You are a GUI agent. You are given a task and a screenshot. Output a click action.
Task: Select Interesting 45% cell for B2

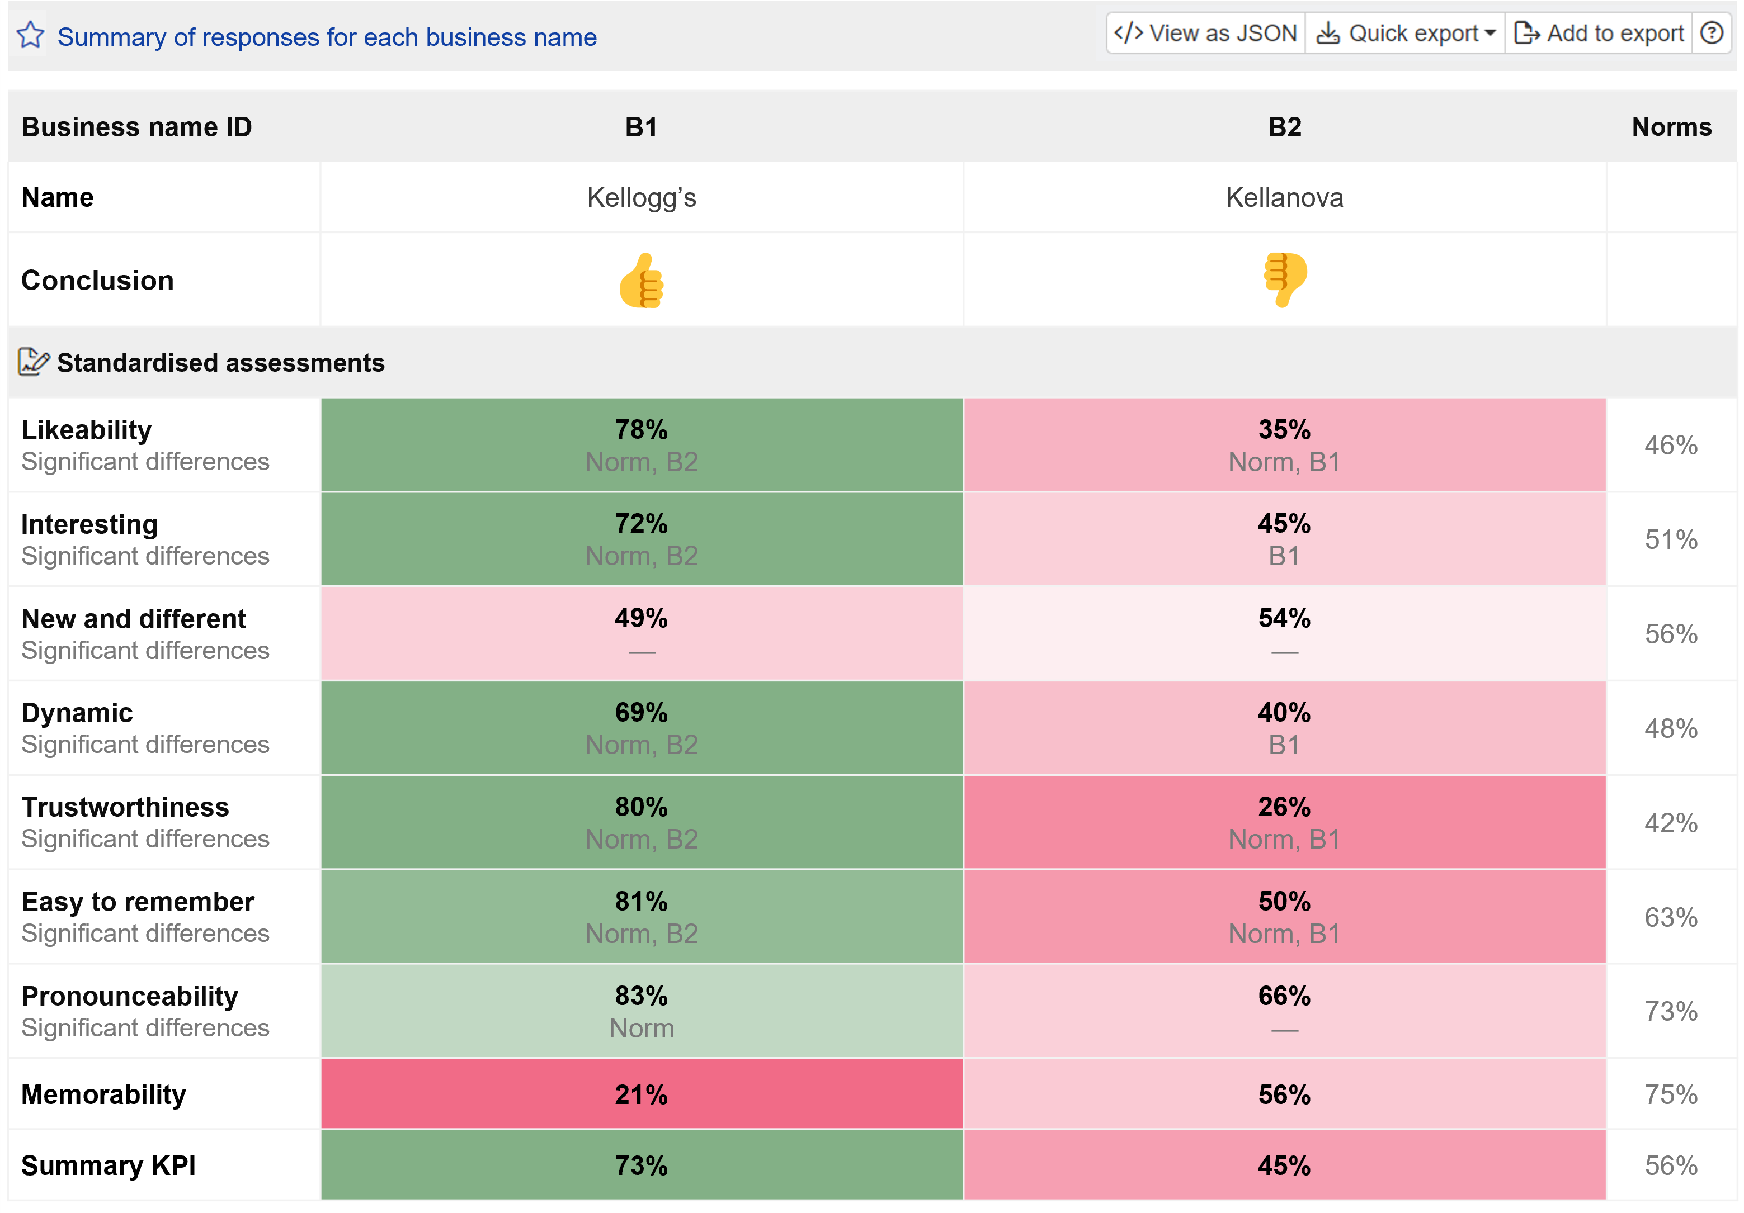tap(1284, 539)
